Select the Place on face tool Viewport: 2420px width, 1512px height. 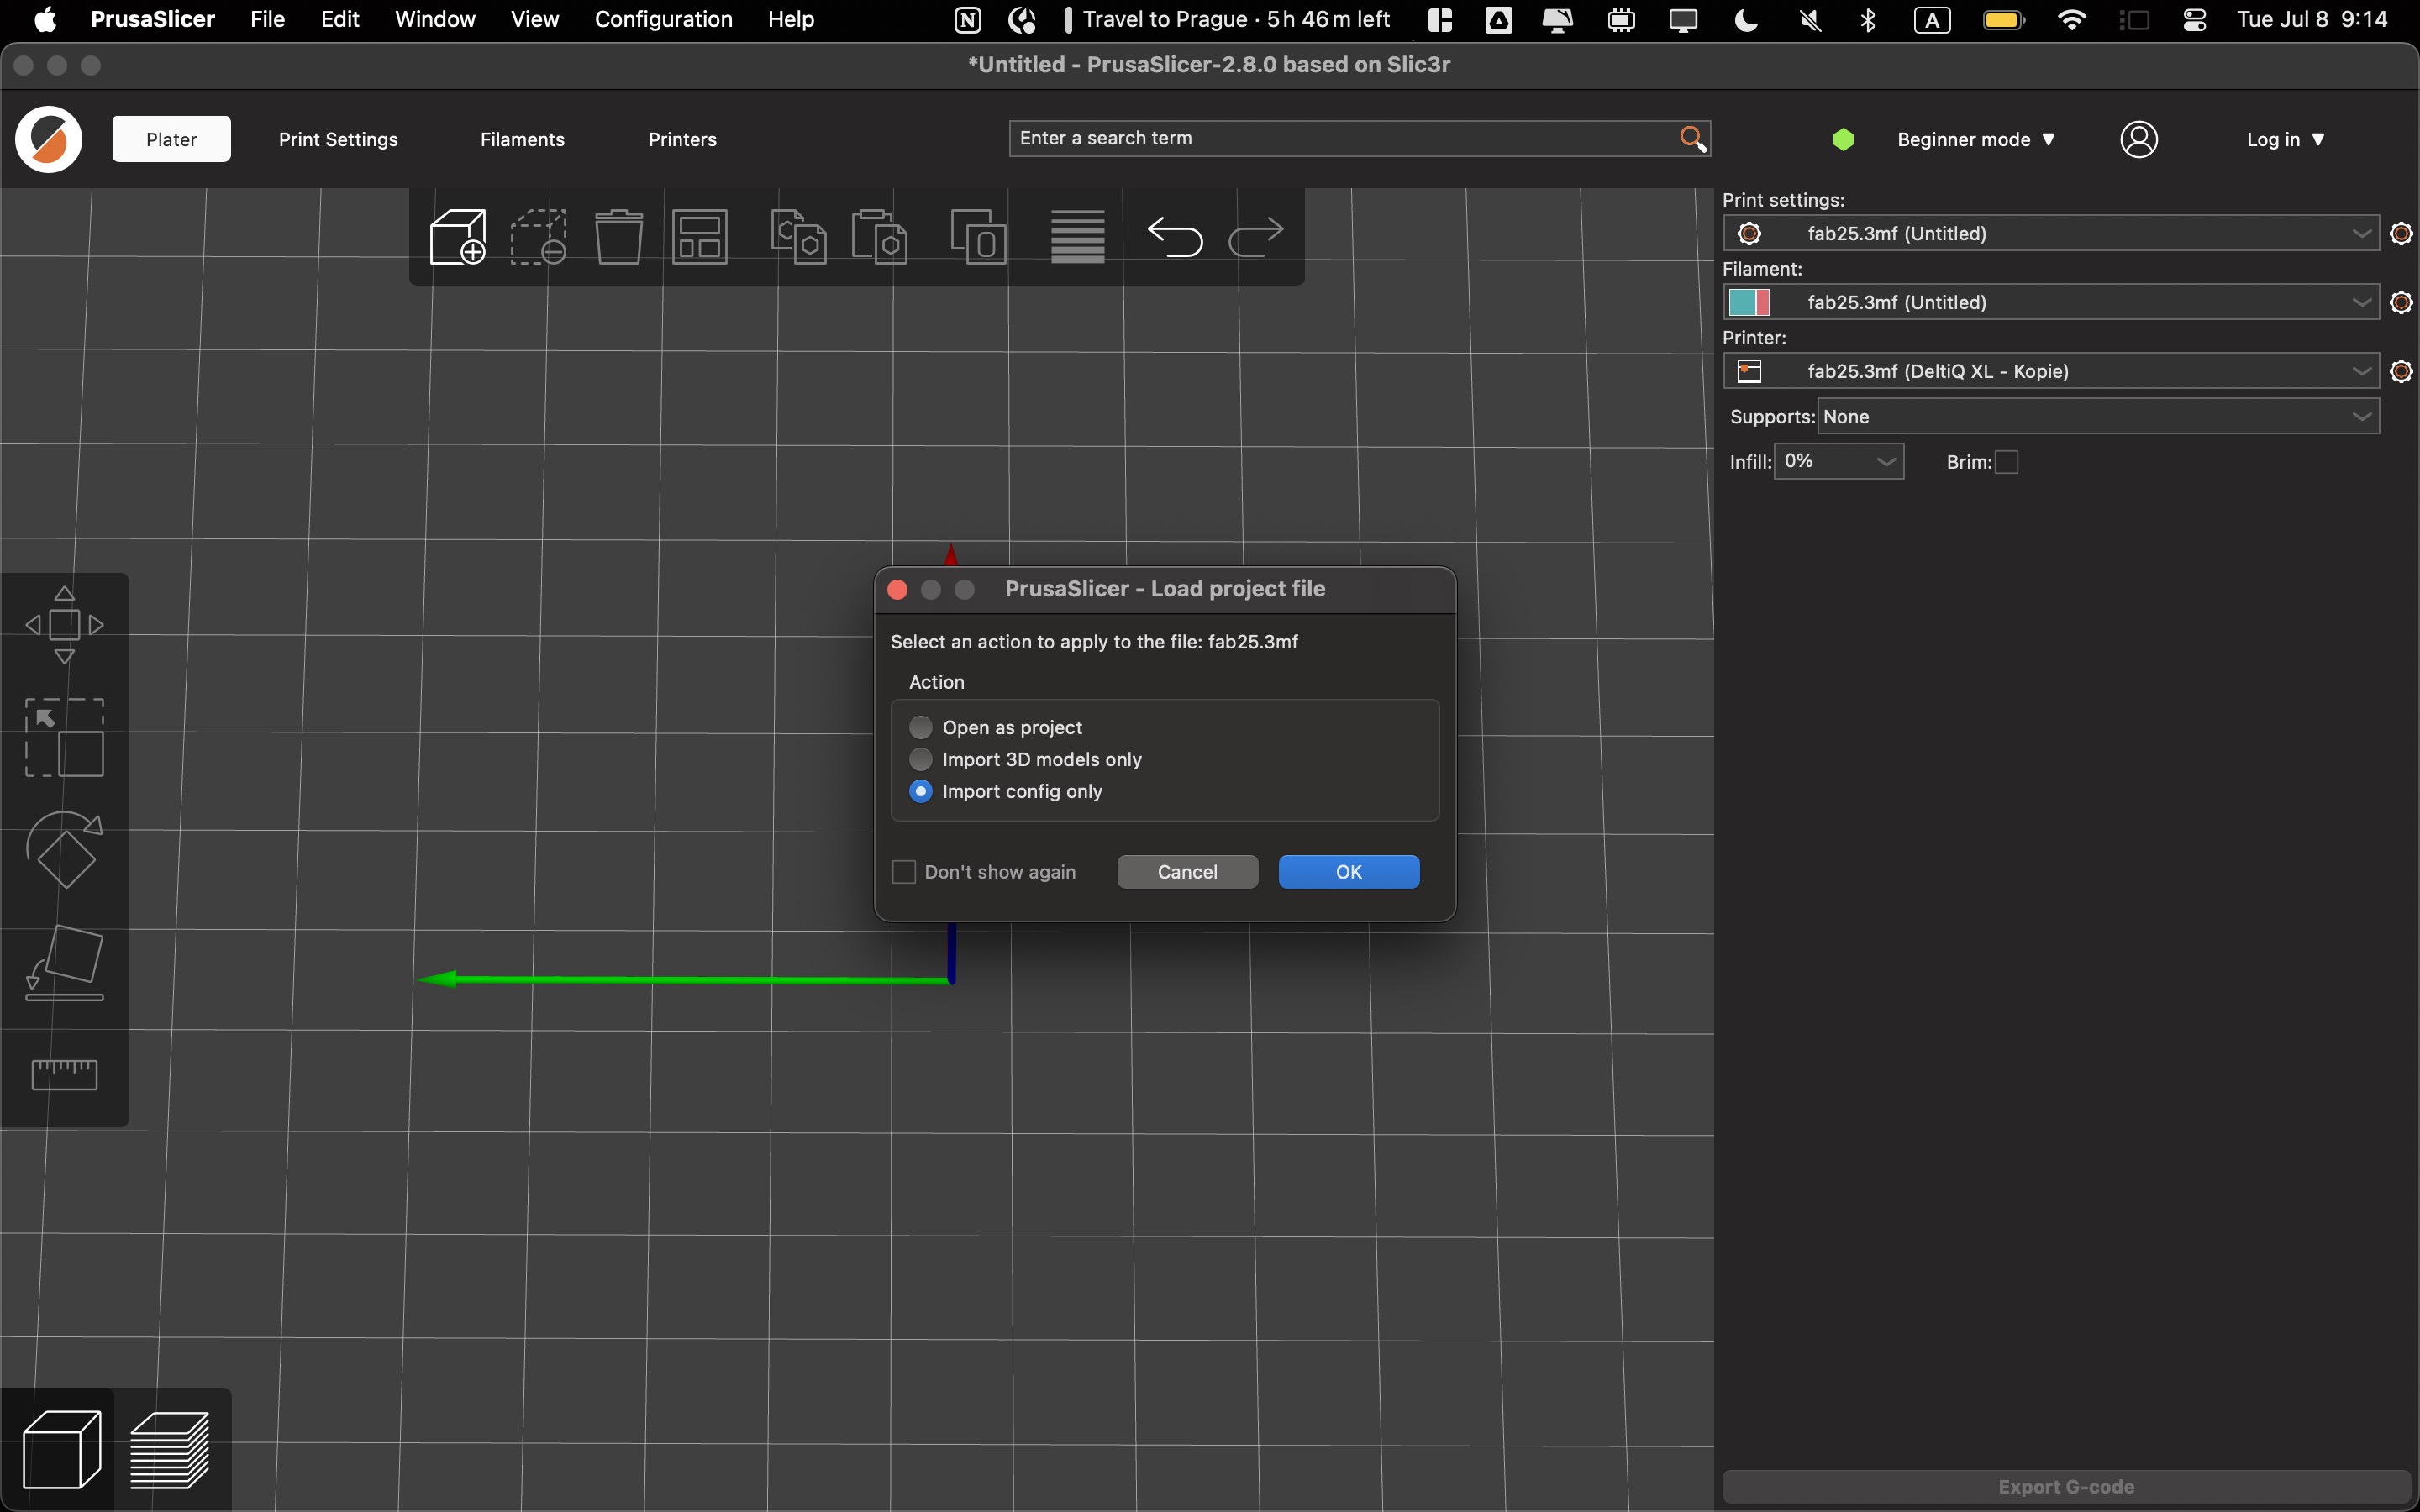pyautogui.click(x=64, y=963)
